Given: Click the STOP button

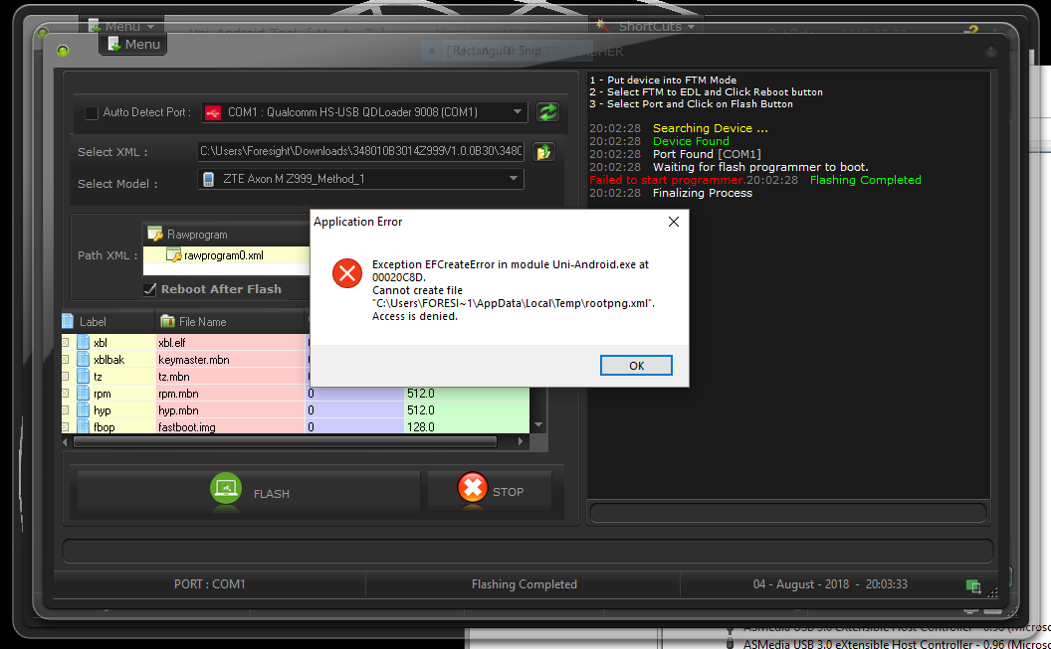Looking at the screenshot, I should click(490, 490).
